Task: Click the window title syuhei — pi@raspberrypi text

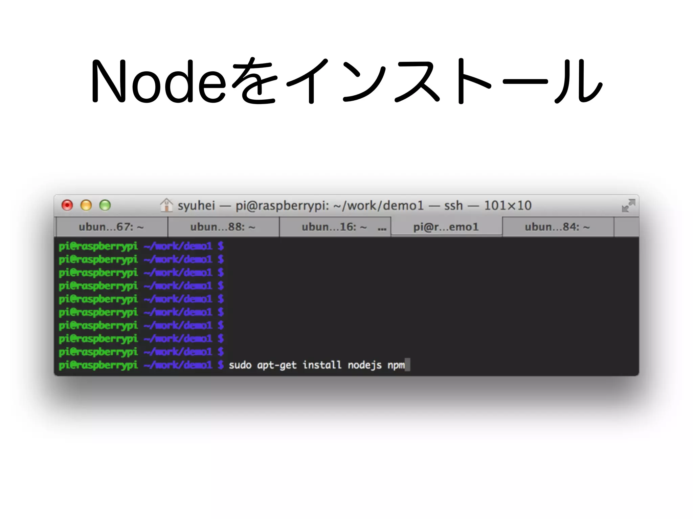Action: pos(355,205)
